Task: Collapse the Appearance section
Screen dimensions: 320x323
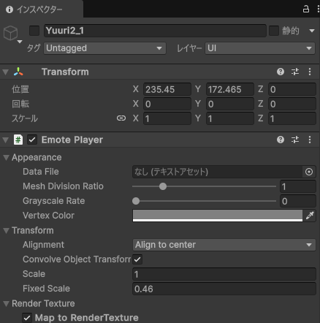Action: (x=7, y=158)
